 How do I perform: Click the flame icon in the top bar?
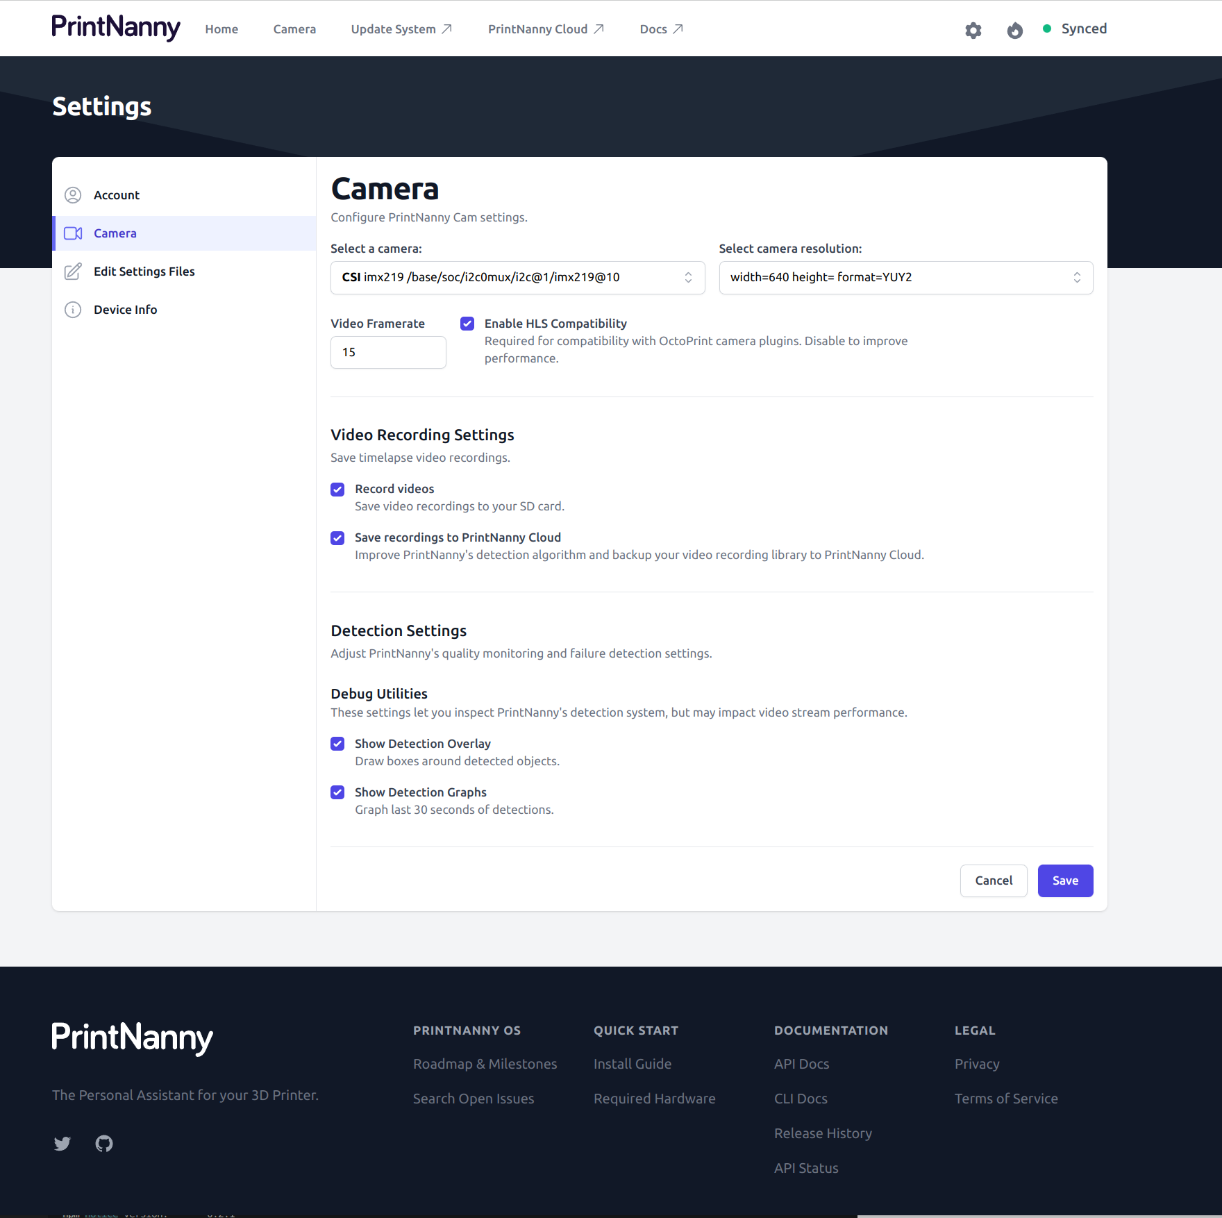1014,31
